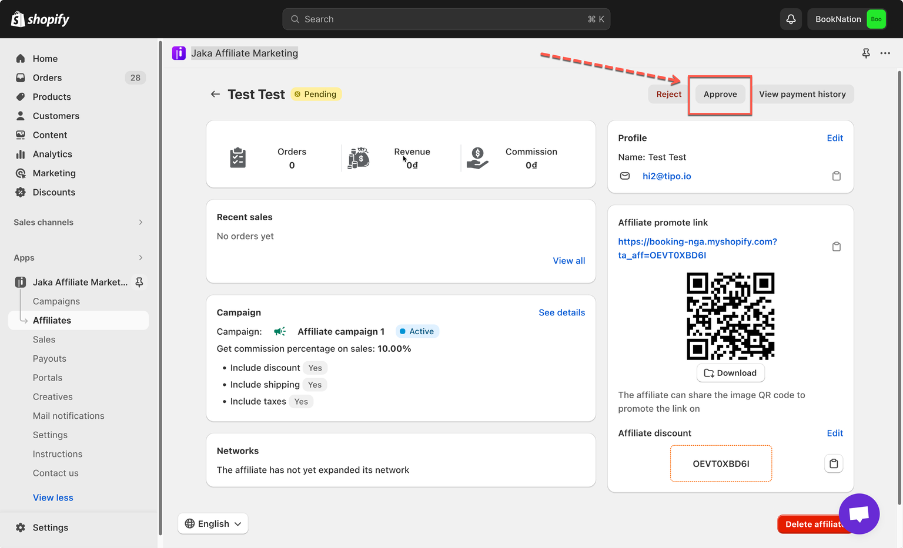Unpin Jaka Affiliate Marketing in sidebar
Screen dimensions: 903x548
click(139, 283)
